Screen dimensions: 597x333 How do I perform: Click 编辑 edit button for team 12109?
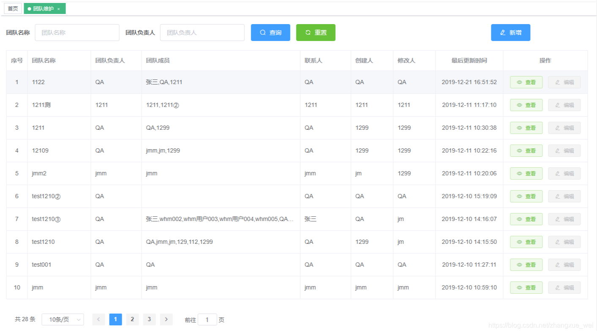(x=564, y=151)
